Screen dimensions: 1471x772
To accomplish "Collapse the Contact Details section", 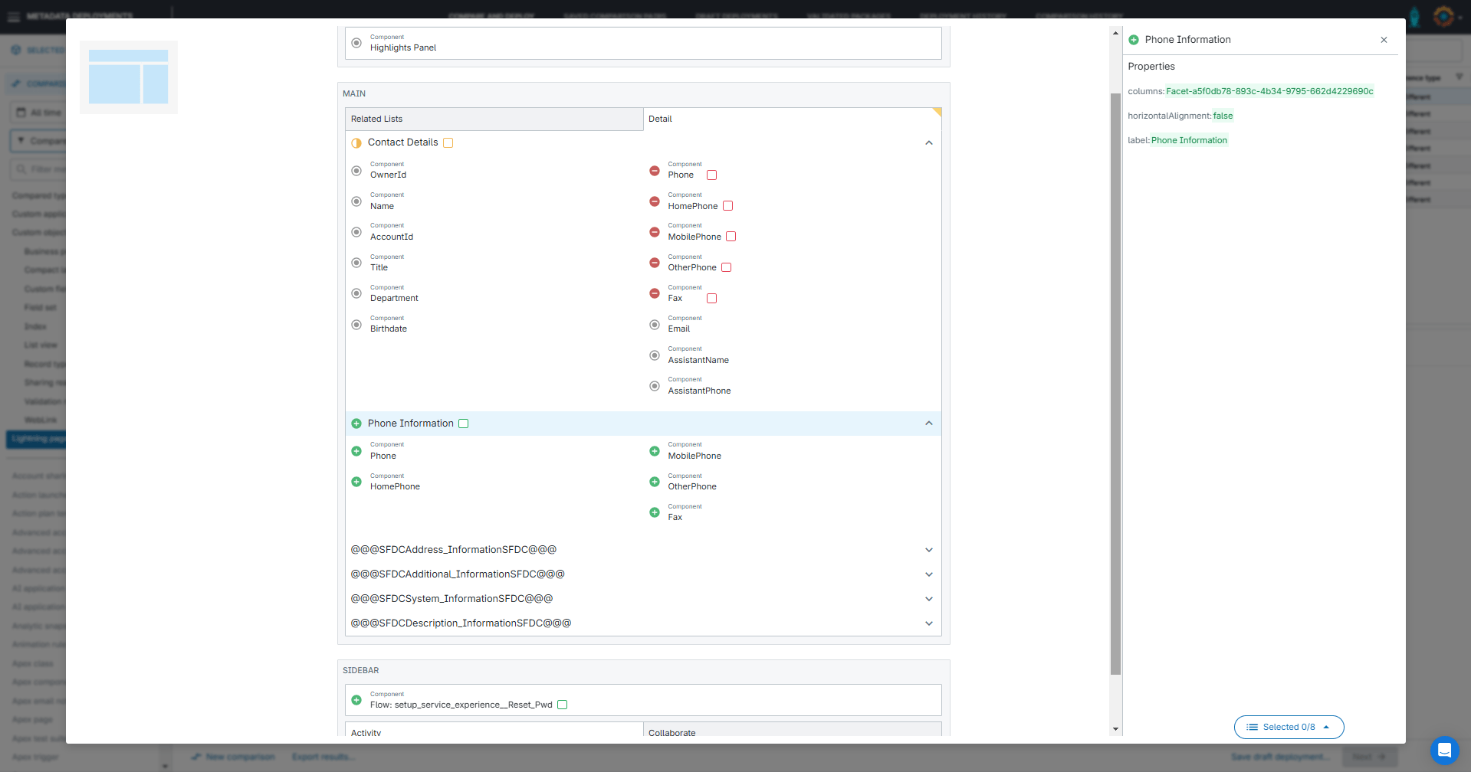I will click(928, 143).
